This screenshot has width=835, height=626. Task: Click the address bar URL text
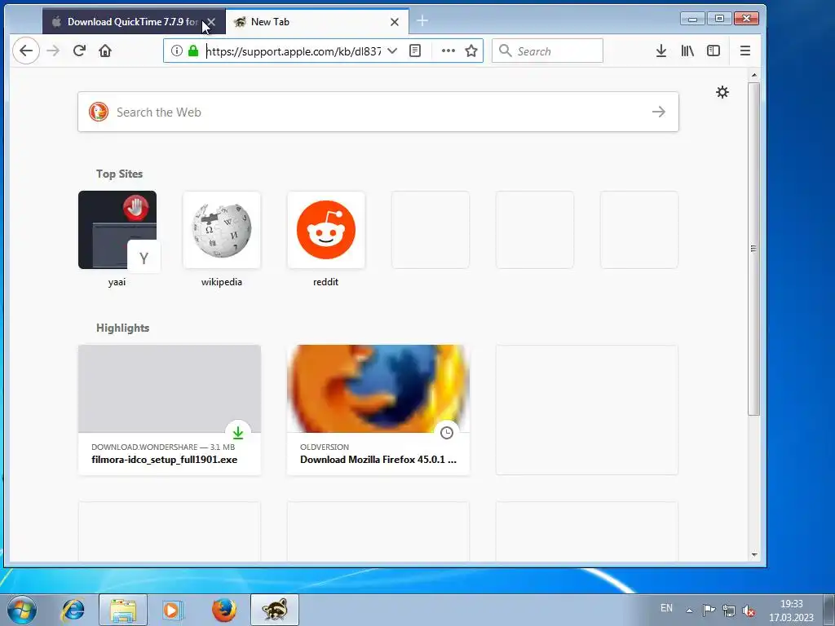click(294, 51)
